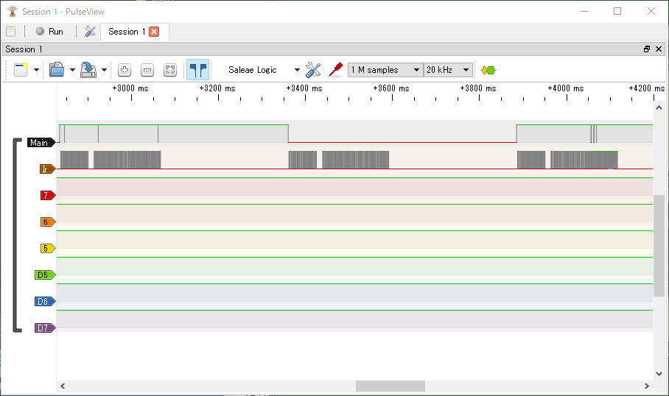Click the Ir signal burst near +3400 ms
Screen dimensions: 669x396
(x=303, y=160)
